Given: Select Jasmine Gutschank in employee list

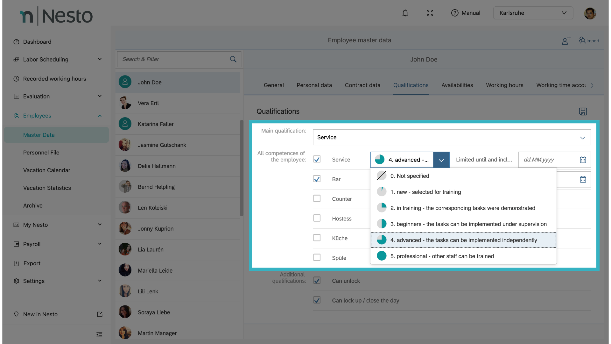Looking at the screenshot, I should coord(162,145).
